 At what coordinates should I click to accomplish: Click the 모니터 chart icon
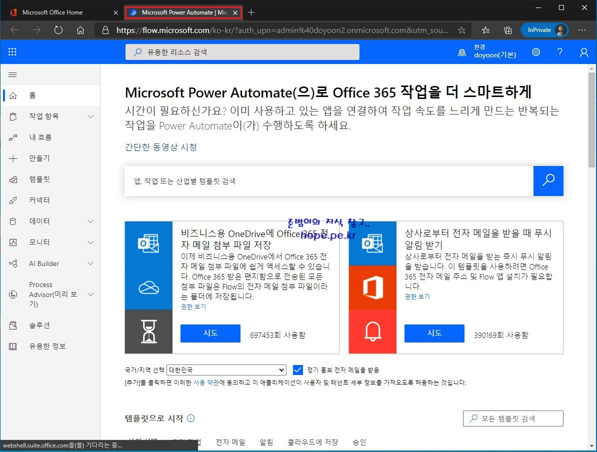point(13,242)
